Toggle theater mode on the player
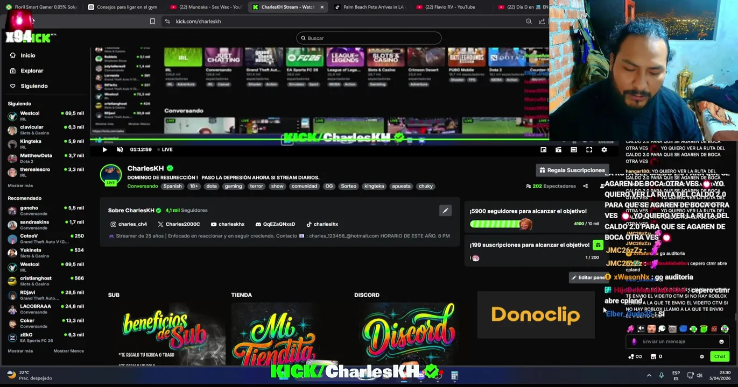The height and width of the screenshot is (387, 738). point(574,149)
